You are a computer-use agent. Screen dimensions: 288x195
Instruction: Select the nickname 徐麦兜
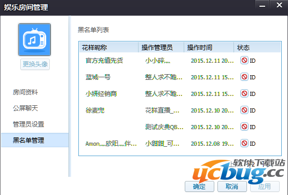point(95,110)
